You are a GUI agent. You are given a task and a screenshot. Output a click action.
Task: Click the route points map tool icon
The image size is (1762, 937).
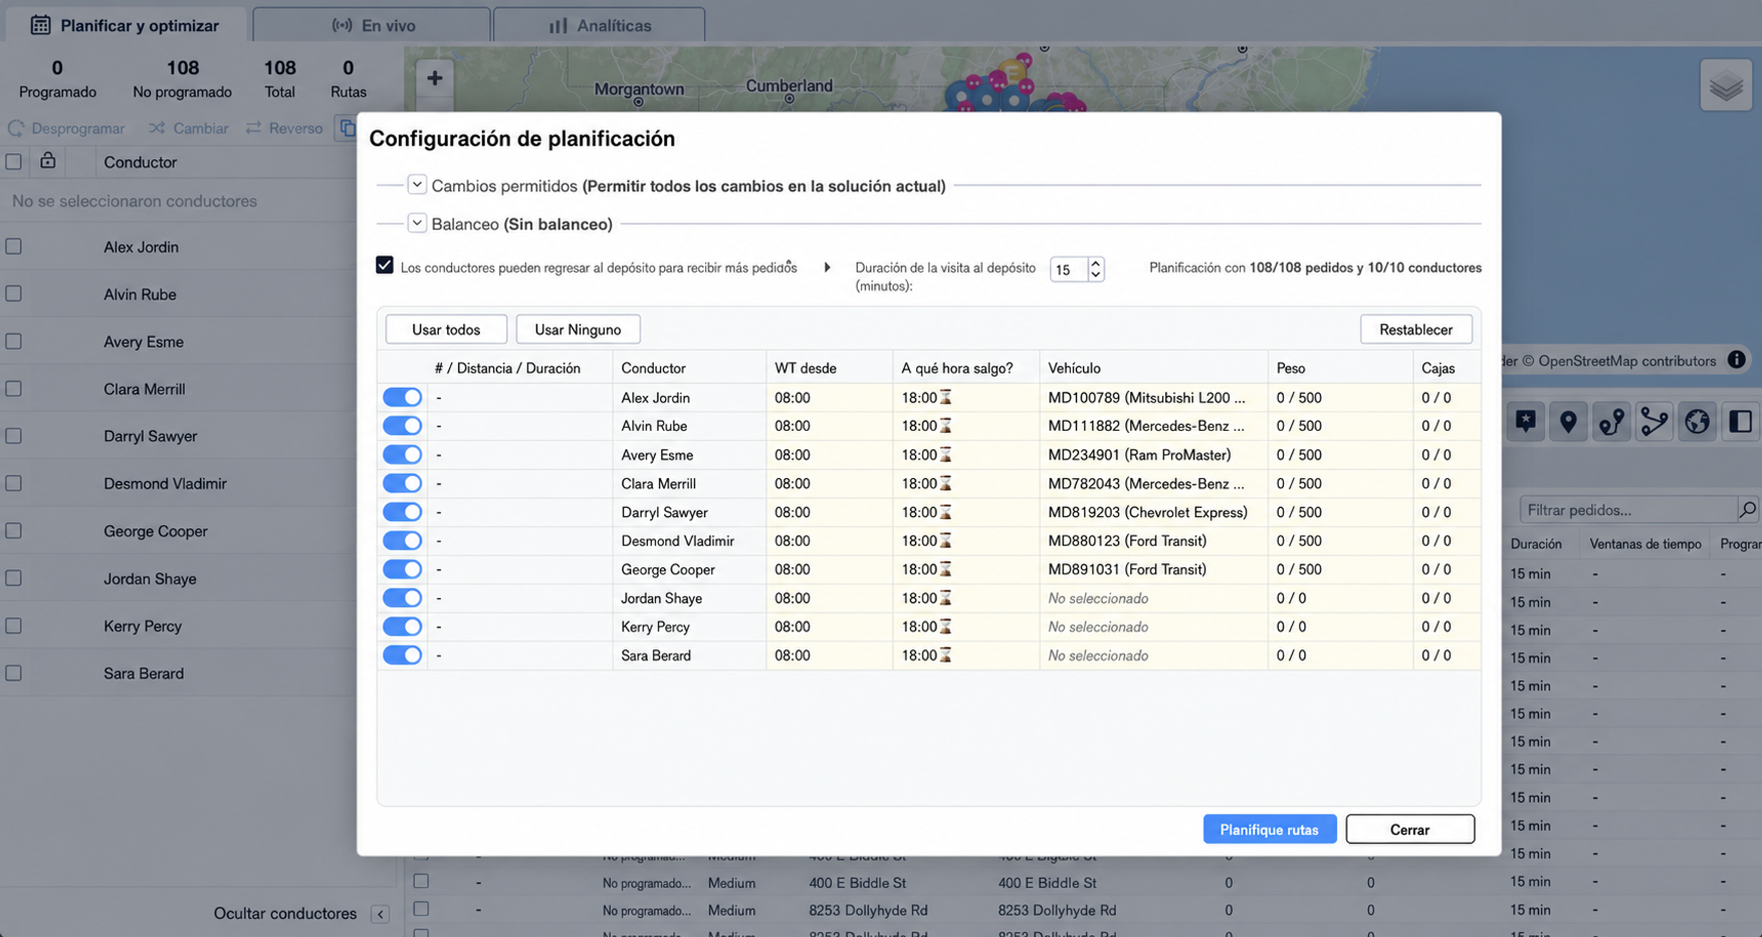point(1612,422)
